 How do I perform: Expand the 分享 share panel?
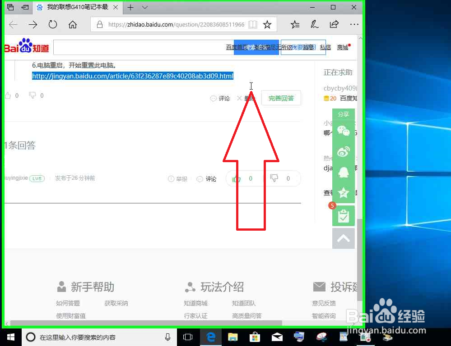[x=344, y=114]
